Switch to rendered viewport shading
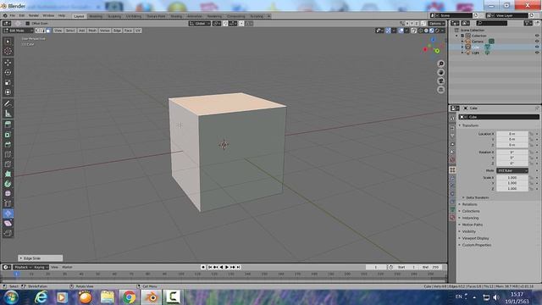Image resolution: width=542 pixels, height=305 pixels. [x=437, y=30]
